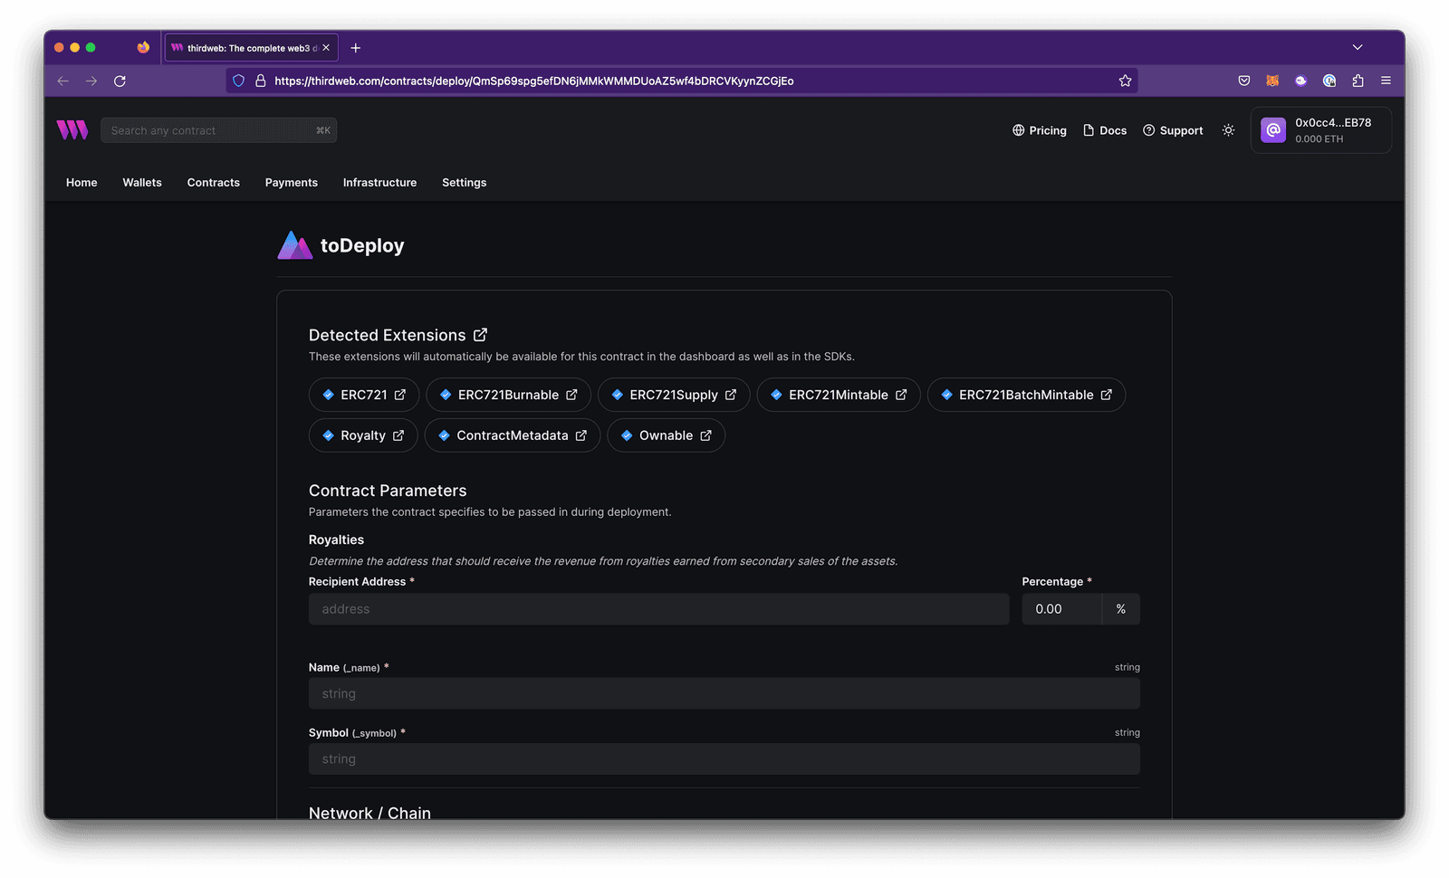Click the purple wallet avatar for 0x0cc4...EB78

click(1272, 129)
